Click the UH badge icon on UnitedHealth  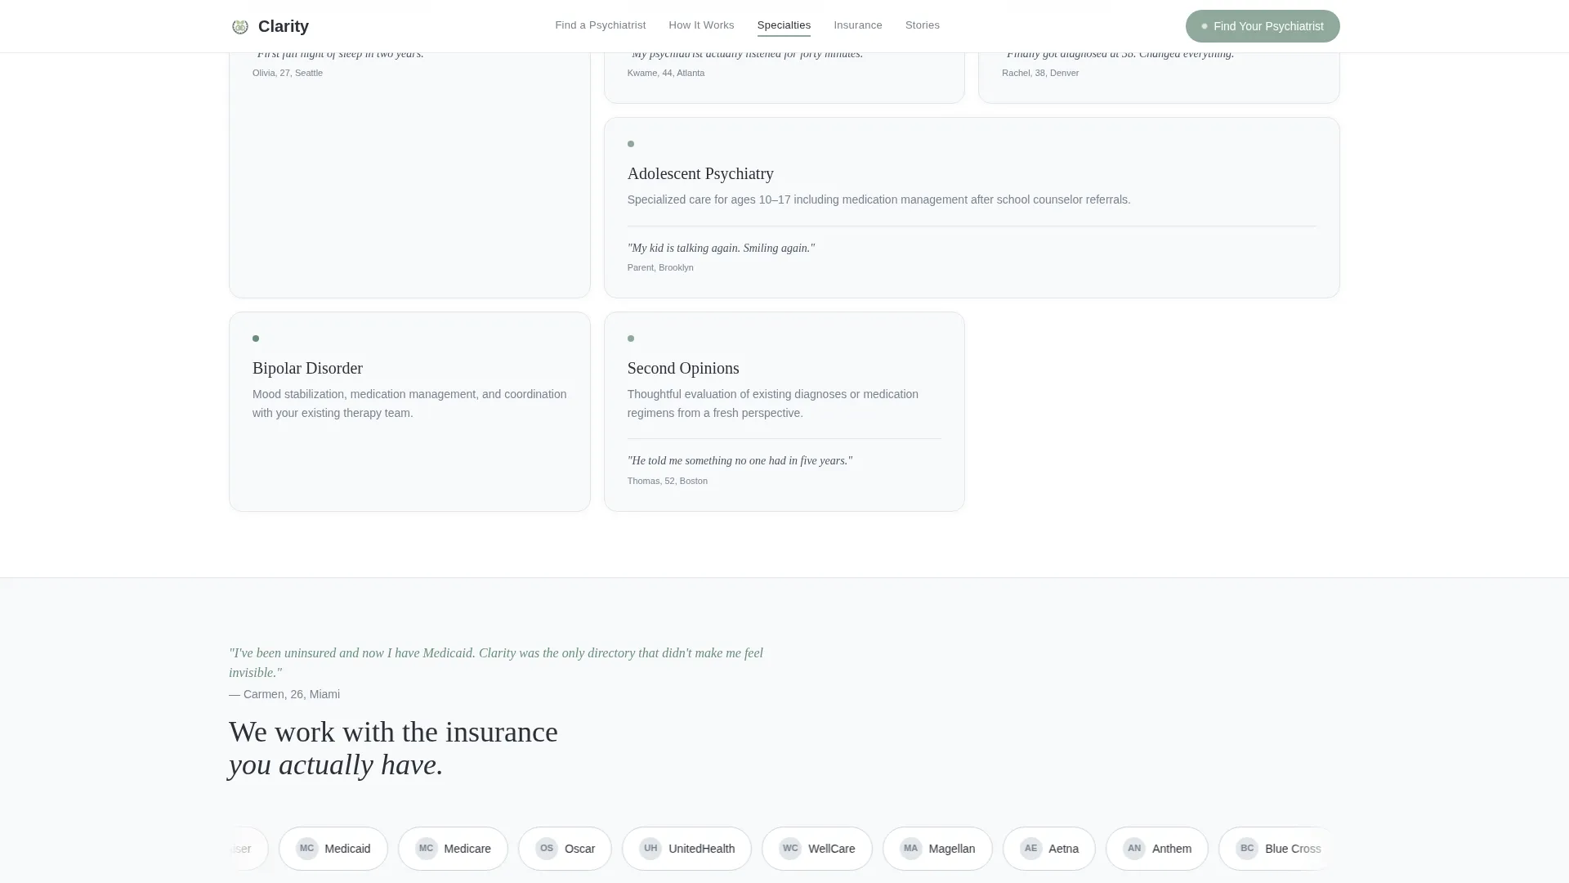(650, 849)
